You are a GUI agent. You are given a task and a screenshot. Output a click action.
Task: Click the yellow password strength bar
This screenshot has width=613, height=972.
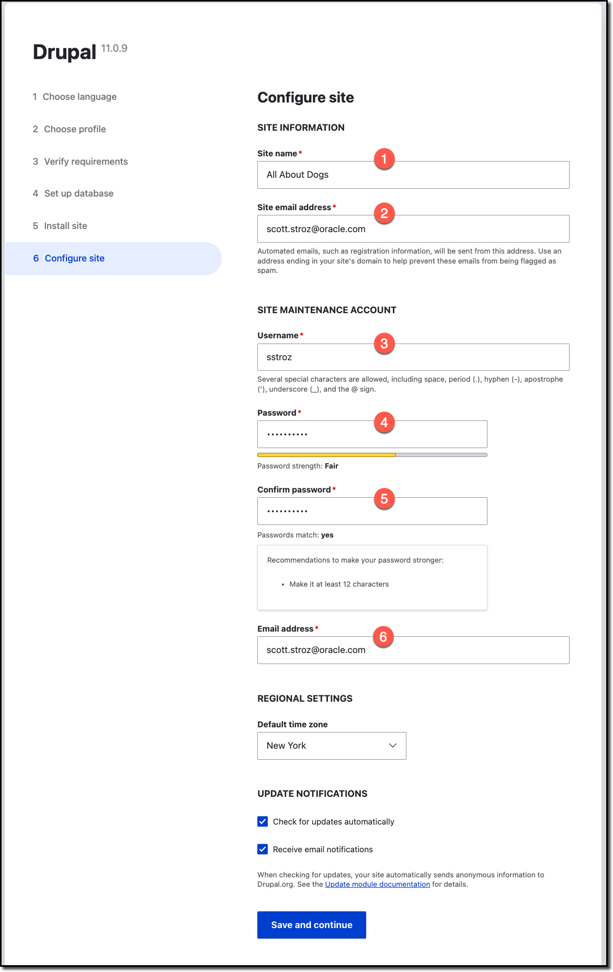[326, 454]
